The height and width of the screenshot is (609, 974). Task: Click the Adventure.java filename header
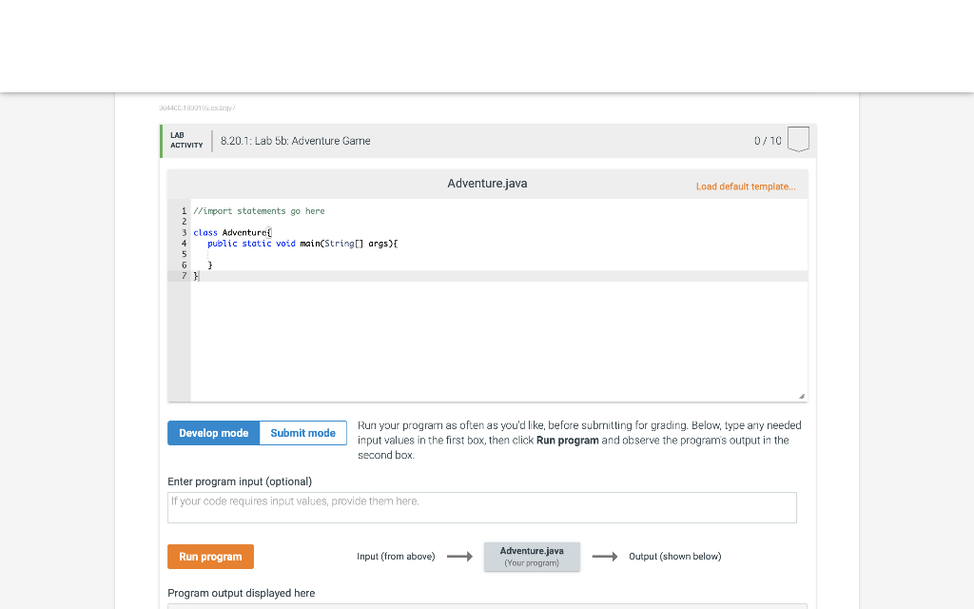click(487, 183)
